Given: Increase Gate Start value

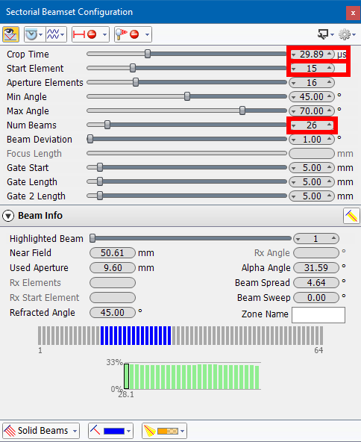Looking at the screenshot, I should [329, 167].
